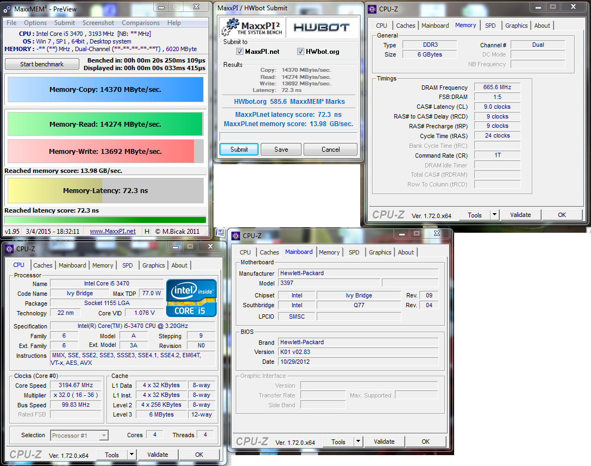591x466 pixels.
Task: Click the Package Socket 1155 LGA value
Action: (107, 303)
